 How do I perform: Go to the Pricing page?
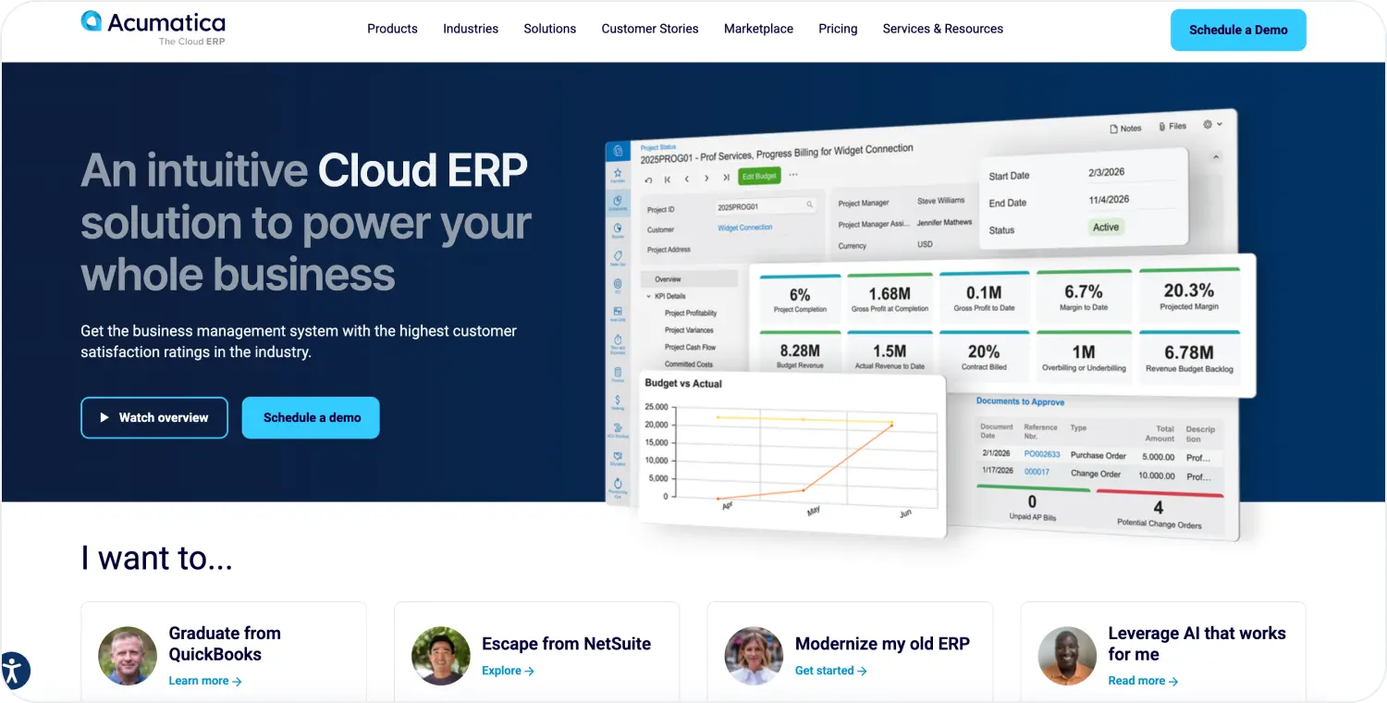[838, 29]
